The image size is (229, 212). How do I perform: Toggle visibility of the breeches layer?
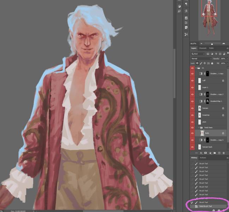pos(192,115)
